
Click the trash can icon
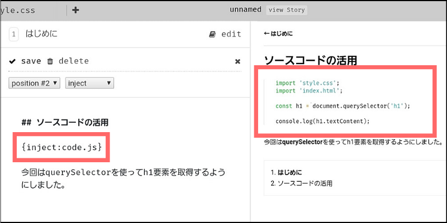point(50,61)
